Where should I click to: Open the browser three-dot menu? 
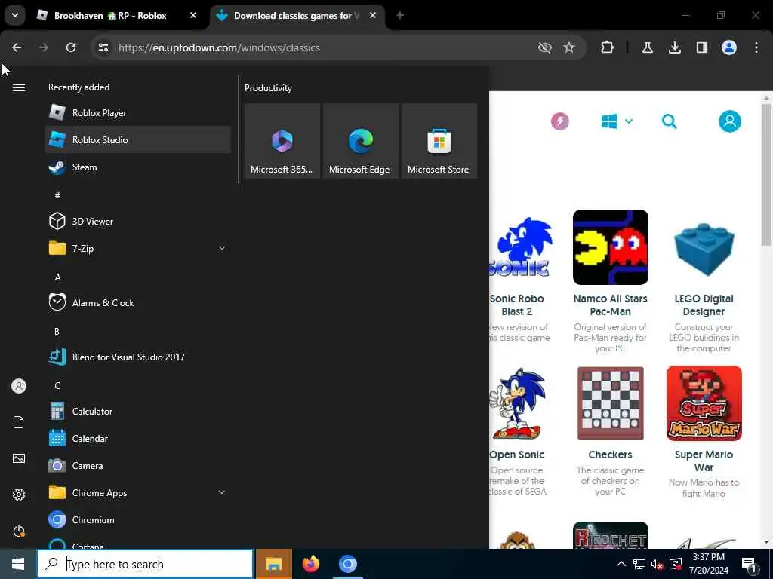[x=756, y=47]
